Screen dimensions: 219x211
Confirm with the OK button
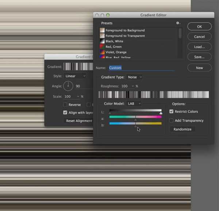tap(199, 27)
